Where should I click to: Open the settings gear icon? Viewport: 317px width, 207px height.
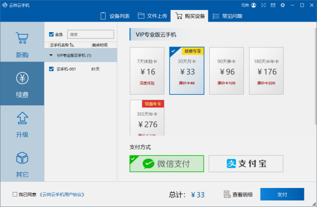(283, 5)
